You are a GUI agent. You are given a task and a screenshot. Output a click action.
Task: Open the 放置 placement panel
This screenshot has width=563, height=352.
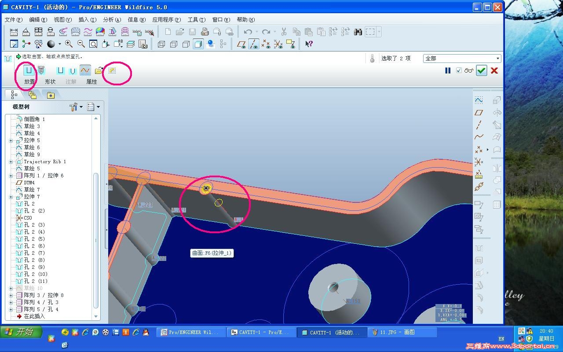pos(29,82)
